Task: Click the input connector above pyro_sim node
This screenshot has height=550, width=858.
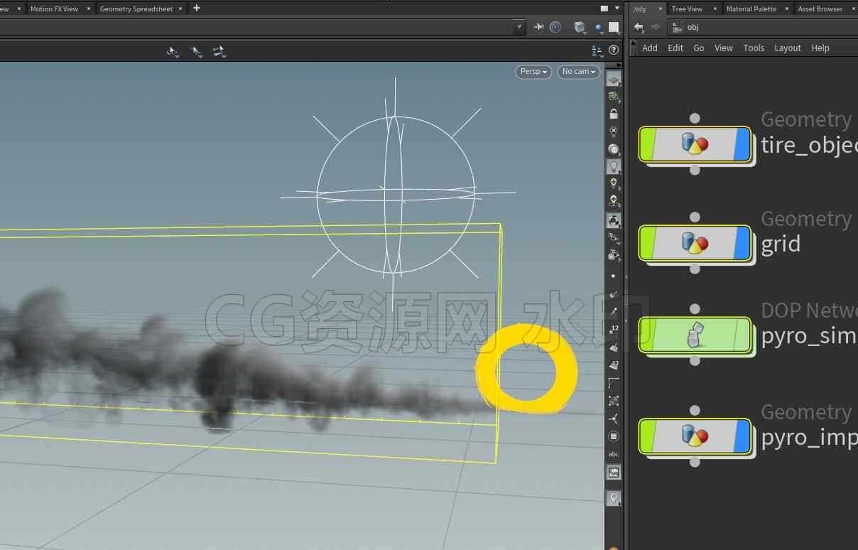Action: (x=695, y=308)
